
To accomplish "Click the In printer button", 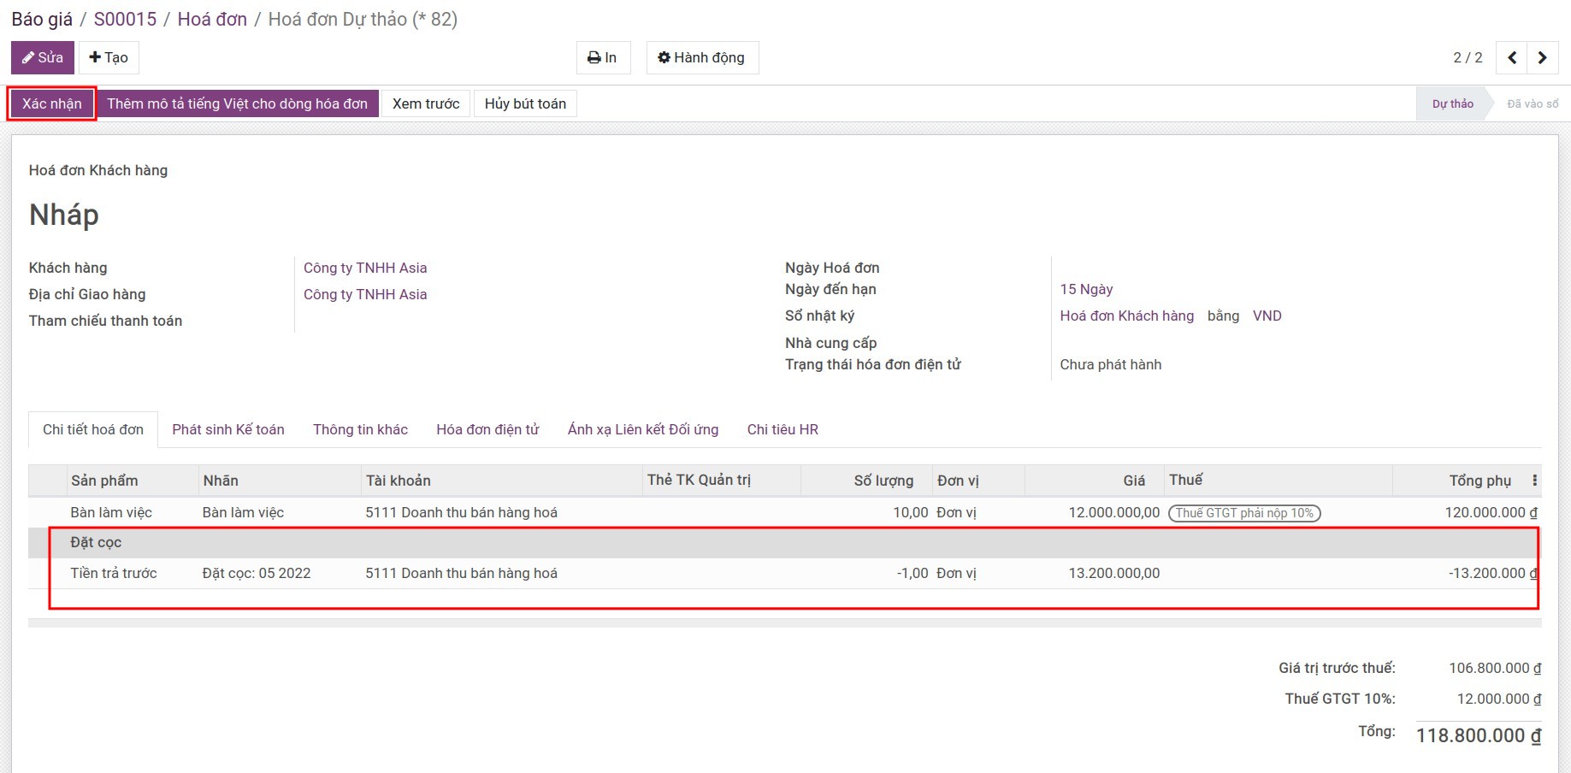I will (603, 58).
